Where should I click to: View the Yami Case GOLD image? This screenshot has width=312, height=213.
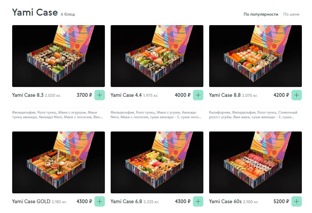tap(59, 162)
